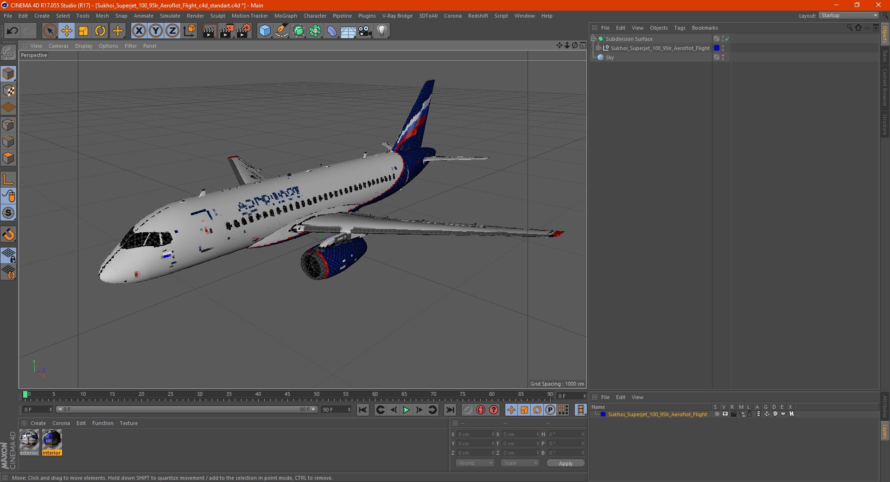890x482 pixels.
Task: Open the deformer objects icon
Action: click(332, 31)
